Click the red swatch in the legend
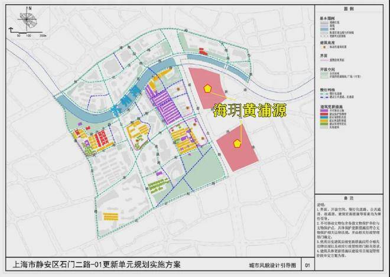Image resolution: width=390 pixels, height=277 pixels. pos(324,113)
